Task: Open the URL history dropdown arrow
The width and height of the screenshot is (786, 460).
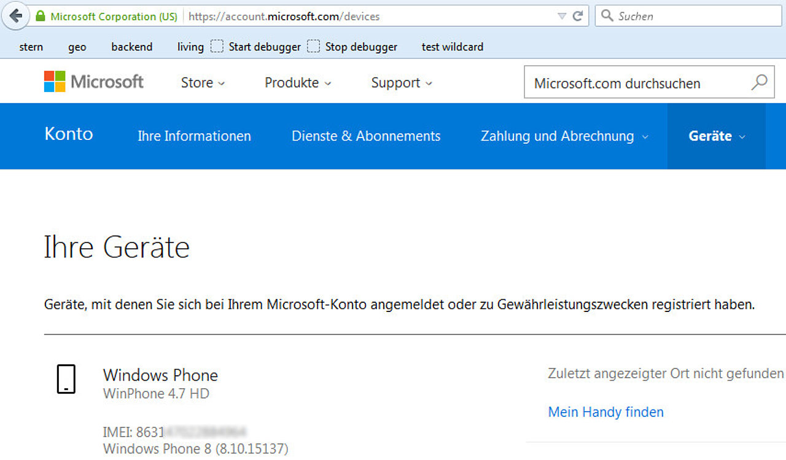Action: [562, 17]
